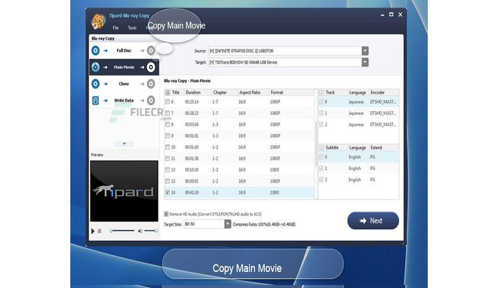Check the title 6 checkbox
This screenshot has height=288, width=498.
[167, 102]
